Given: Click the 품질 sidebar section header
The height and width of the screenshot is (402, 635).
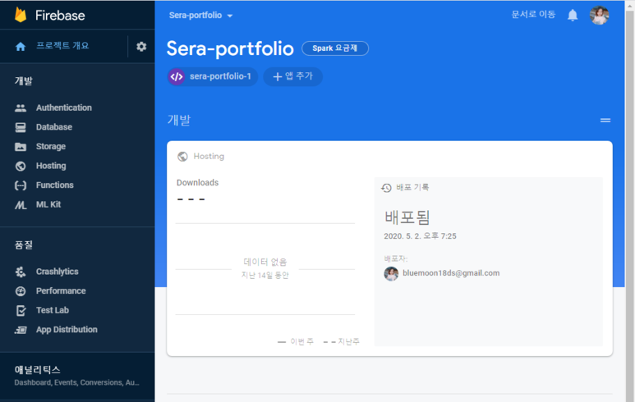Looking at the screenshot, I should (24, 245).
